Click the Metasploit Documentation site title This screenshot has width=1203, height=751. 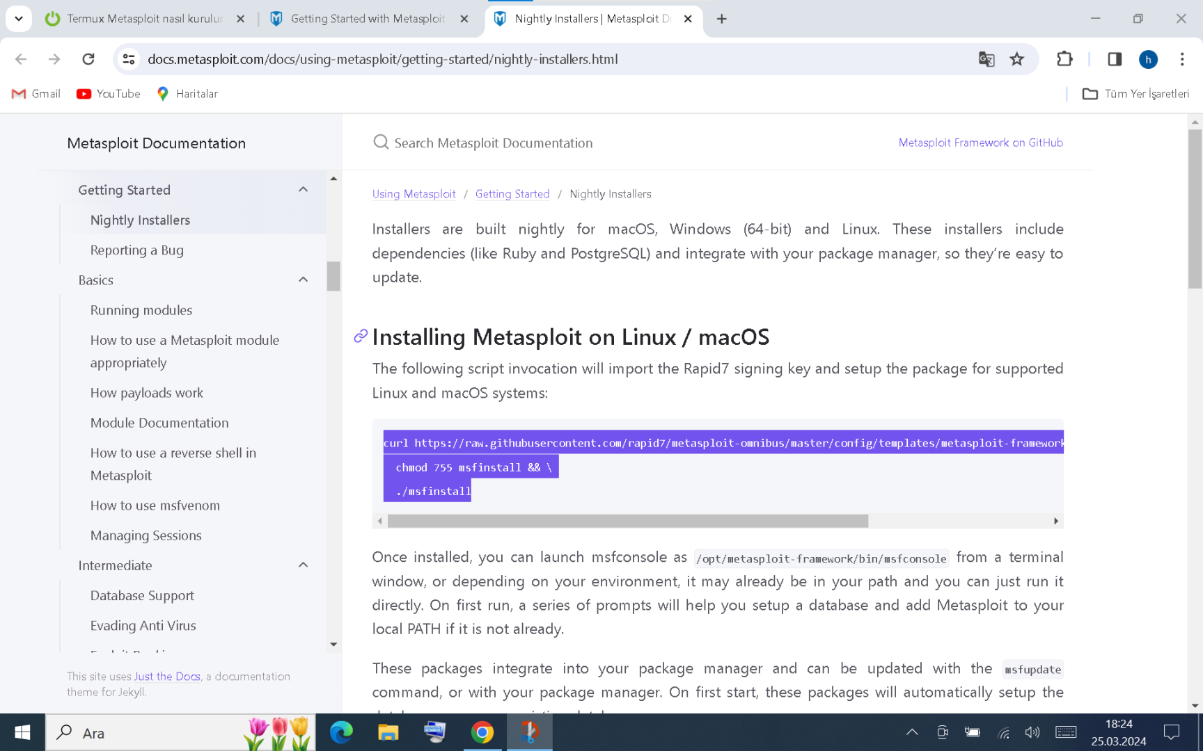[x=156, y=143]
